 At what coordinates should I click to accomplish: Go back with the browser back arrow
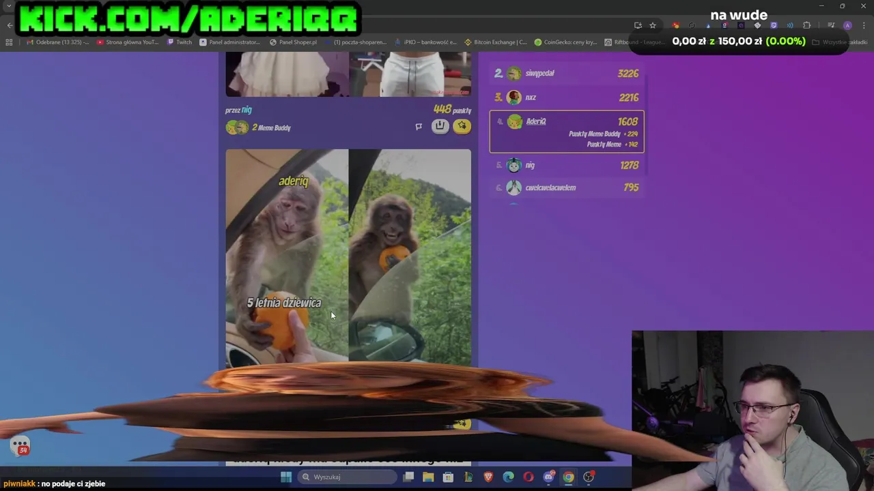click(10, 25)
